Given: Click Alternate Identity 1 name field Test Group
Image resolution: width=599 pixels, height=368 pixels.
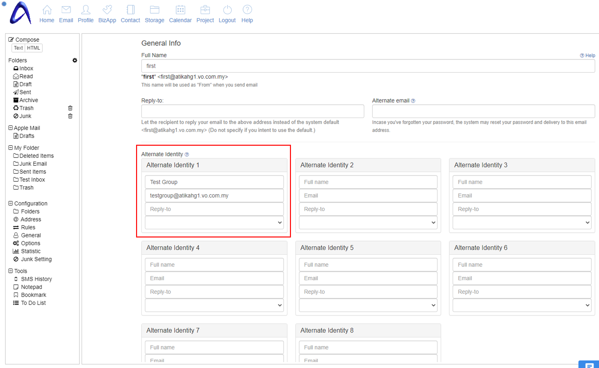Looking at the screenshot, I should 214,182.
